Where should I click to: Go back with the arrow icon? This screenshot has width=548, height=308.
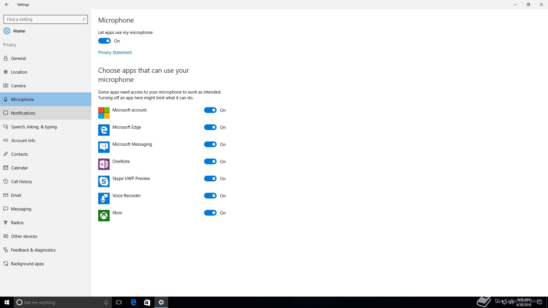7,5
